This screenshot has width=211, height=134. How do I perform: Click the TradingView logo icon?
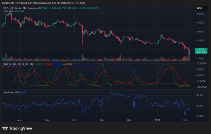5,128
